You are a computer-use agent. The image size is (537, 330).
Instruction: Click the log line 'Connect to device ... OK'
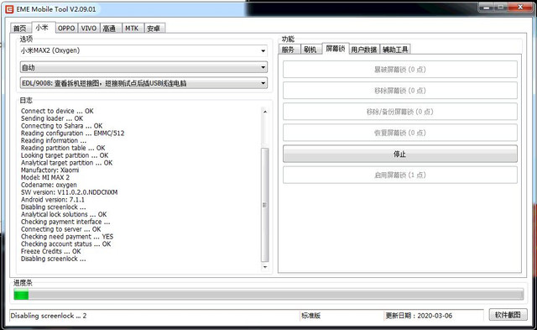point(57,111)
